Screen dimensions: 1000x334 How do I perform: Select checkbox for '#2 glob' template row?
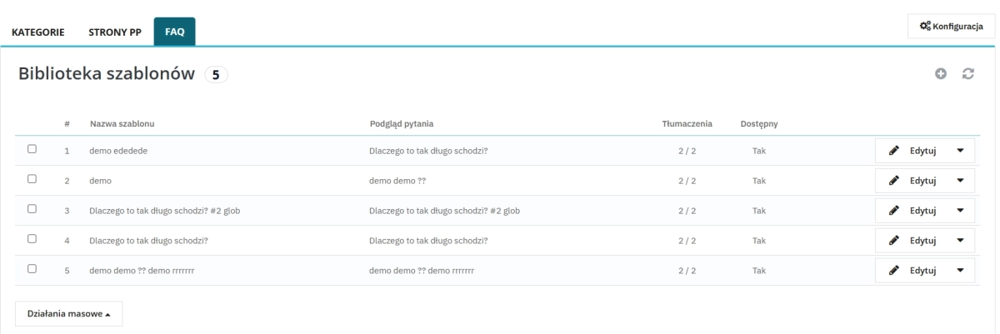tap(32, 209)
